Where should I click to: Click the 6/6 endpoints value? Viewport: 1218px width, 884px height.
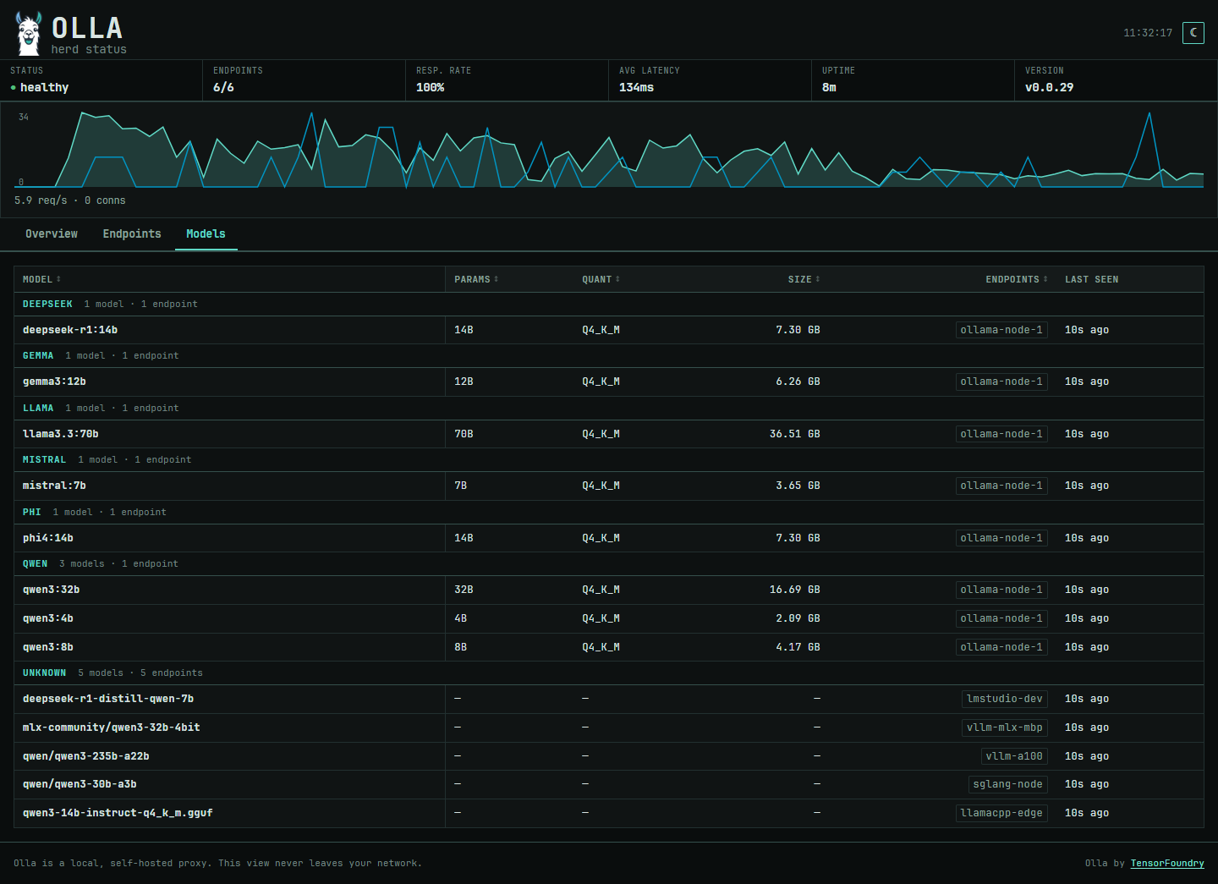click(223, 87)
